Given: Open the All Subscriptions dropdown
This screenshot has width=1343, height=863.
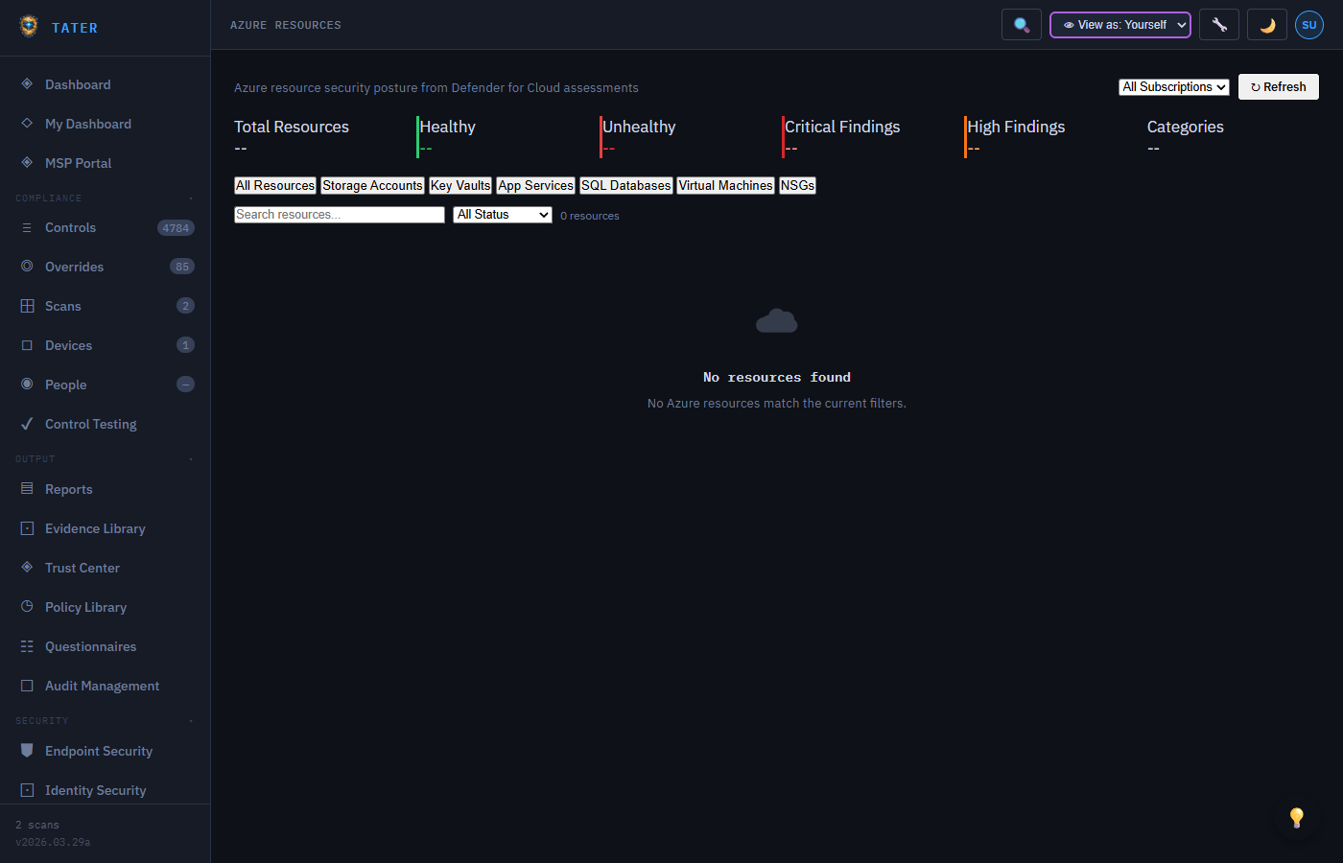Looking at the screenshot, I should click(x=1174, y=87).
